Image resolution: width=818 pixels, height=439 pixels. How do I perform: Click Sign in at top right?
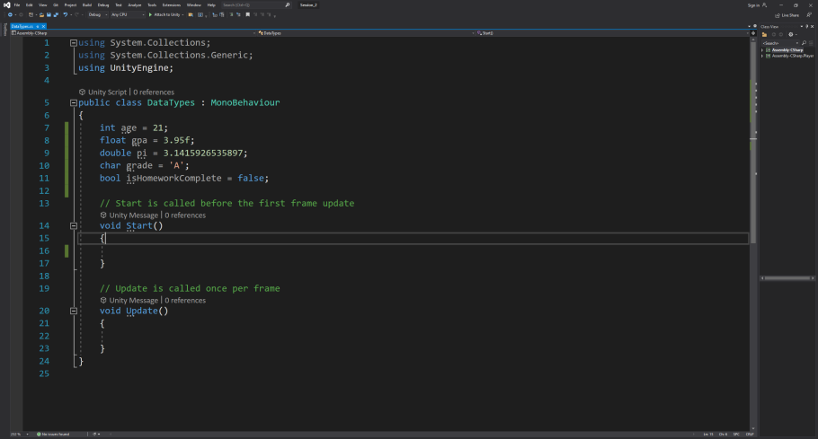click(x=753, y=5)
